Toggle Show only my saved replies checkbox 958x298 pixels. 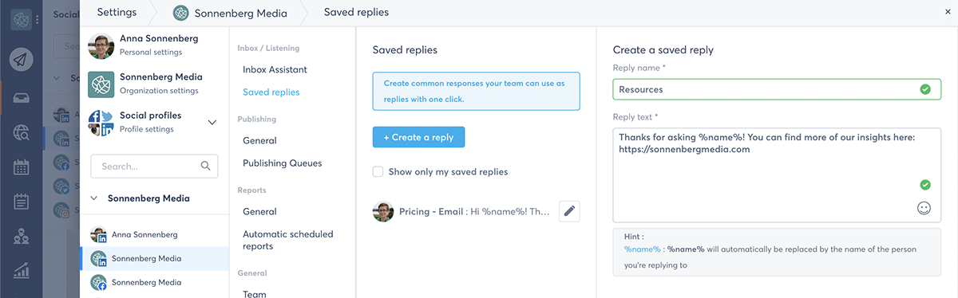click(378, 171)
